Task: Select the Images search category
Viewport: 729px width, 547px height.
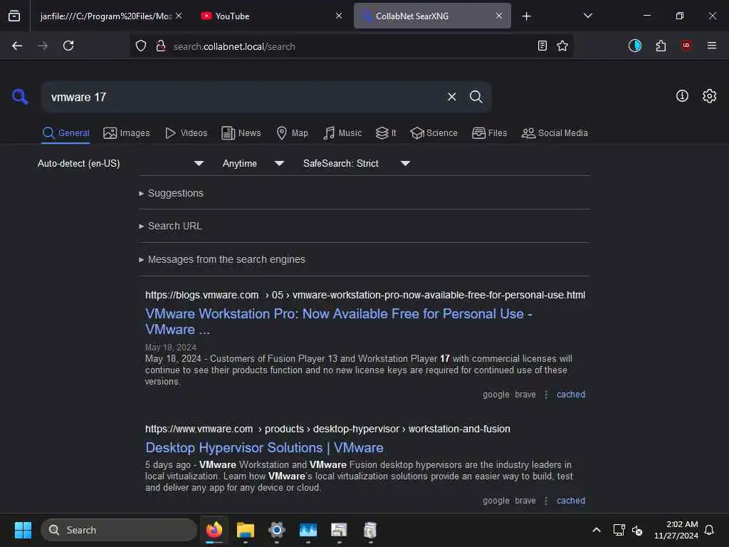Action: 127,133
